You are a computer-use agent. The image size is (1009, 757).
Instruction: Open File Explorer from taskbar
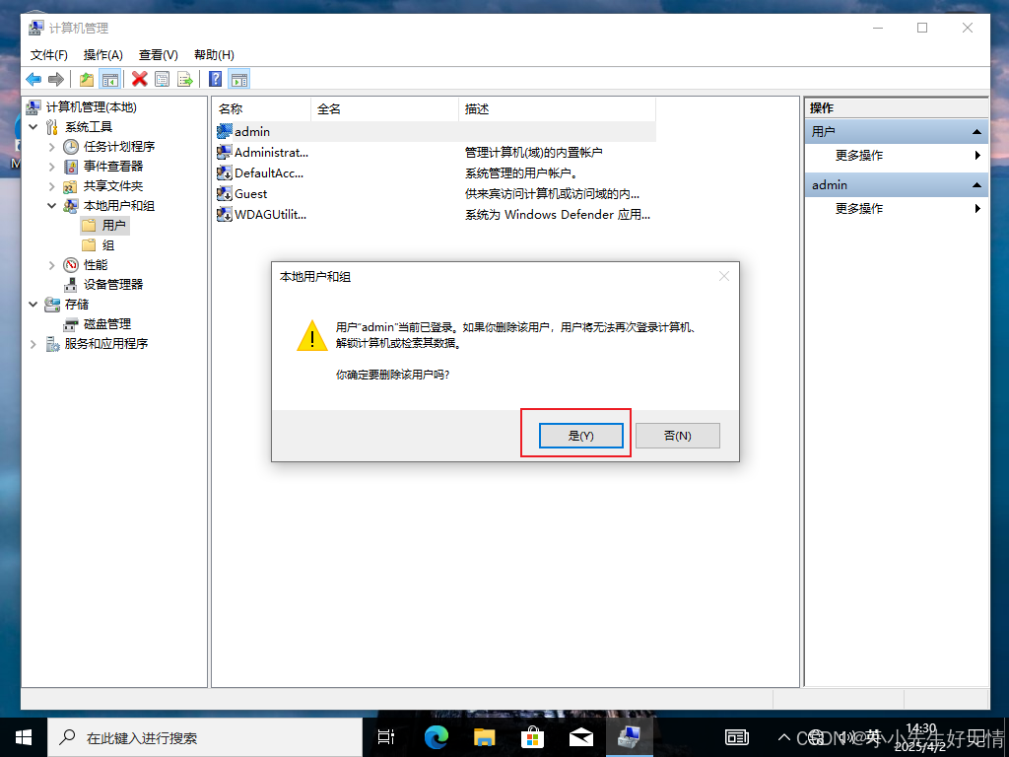pos(485,737)
